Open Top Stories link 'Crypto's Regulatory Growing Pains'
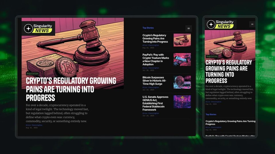 point(155,38)
